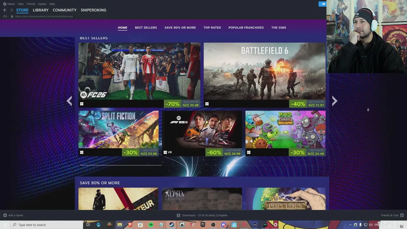The image size is (407, 229).
Task: Go to SAVE 80% OR MORE tab
Action: (180, 28)
